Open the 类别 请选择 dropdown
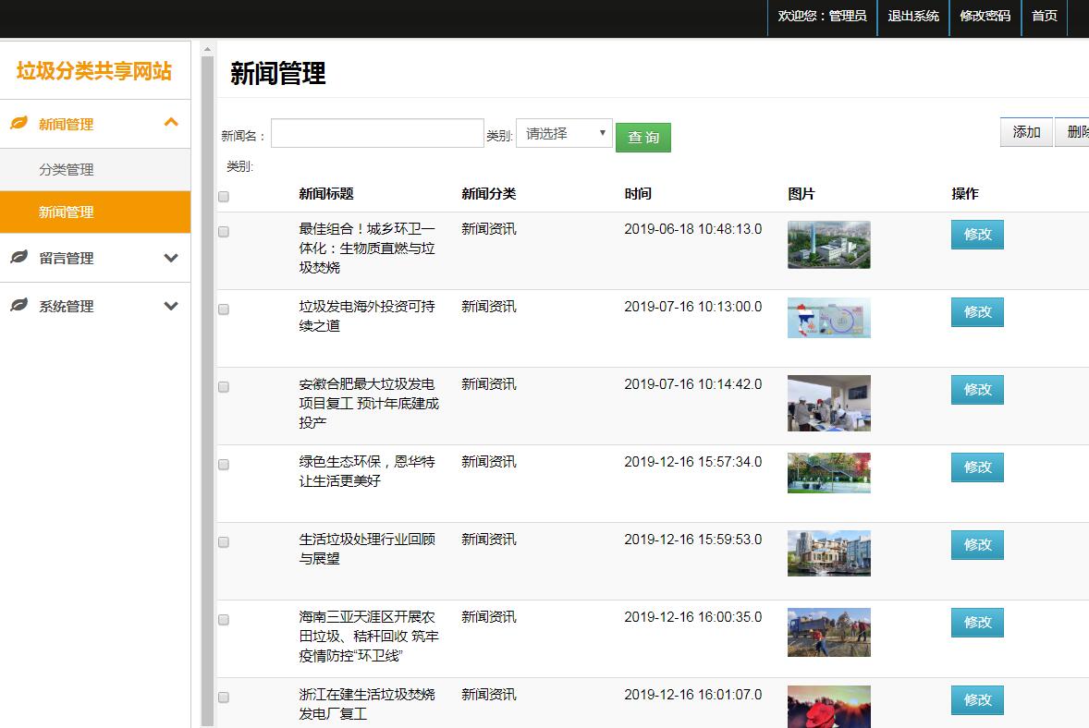Image resolution: width=1089 pixels, height=728 pixels. click(x=565, y=133)
